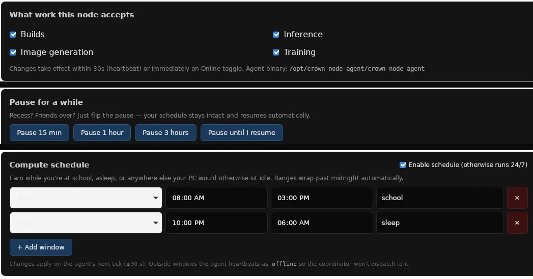Edit the 08:00 AM start time
The width and height of the screenshot is (533, 279).
(216, 198)
